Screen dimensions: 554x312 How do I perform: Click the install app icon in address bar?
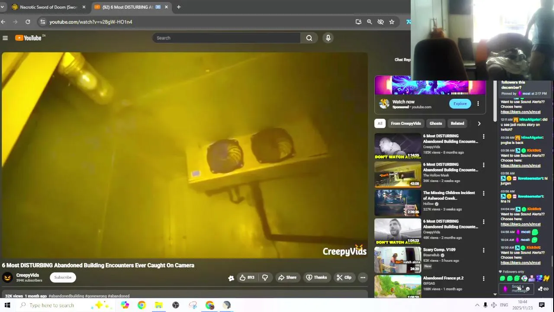[x=358, y=22]
